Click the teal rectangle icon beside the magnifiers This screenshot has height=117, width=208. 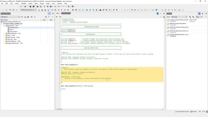[x=87, y=10]
